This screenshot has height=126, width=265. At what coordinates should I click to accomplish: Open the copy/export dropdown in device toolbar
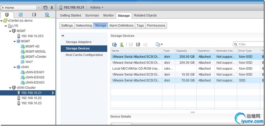tap(159, 44)
